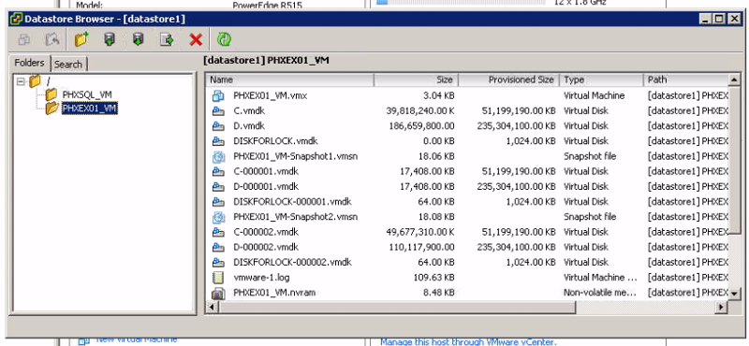Open New Virtual Machine link in background window
Image resolution: width=749 pixels, height=346 pixels.
pos(136,339)
